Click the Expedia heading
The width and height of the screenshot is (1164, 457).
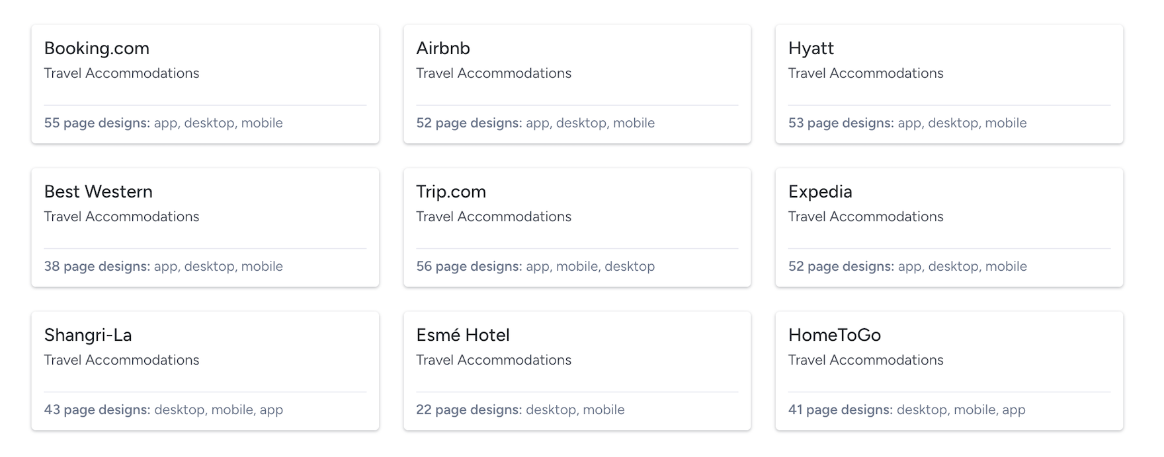click(x=820, y=192)
